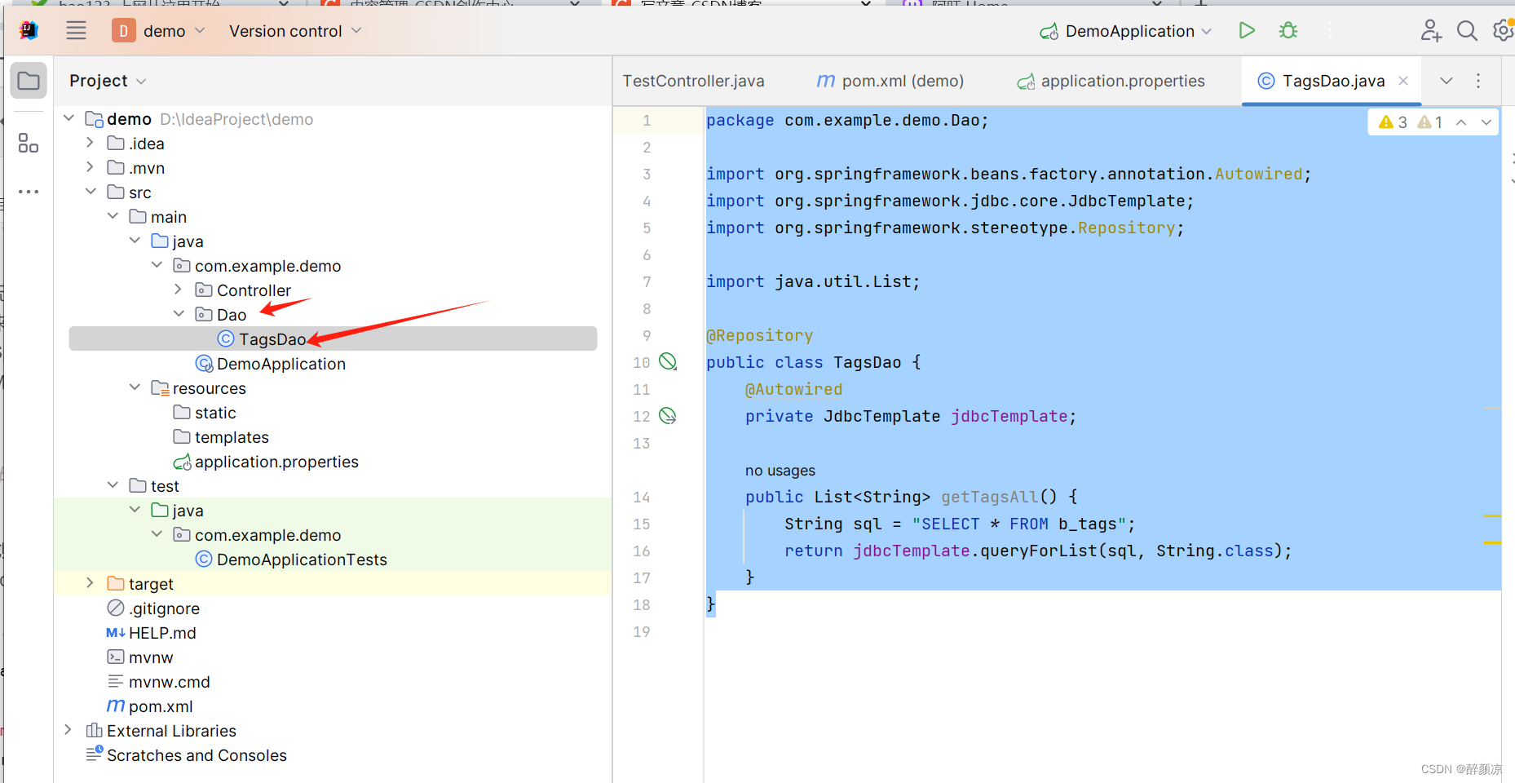Click the test folder in tree

click(x=154, y=486)
